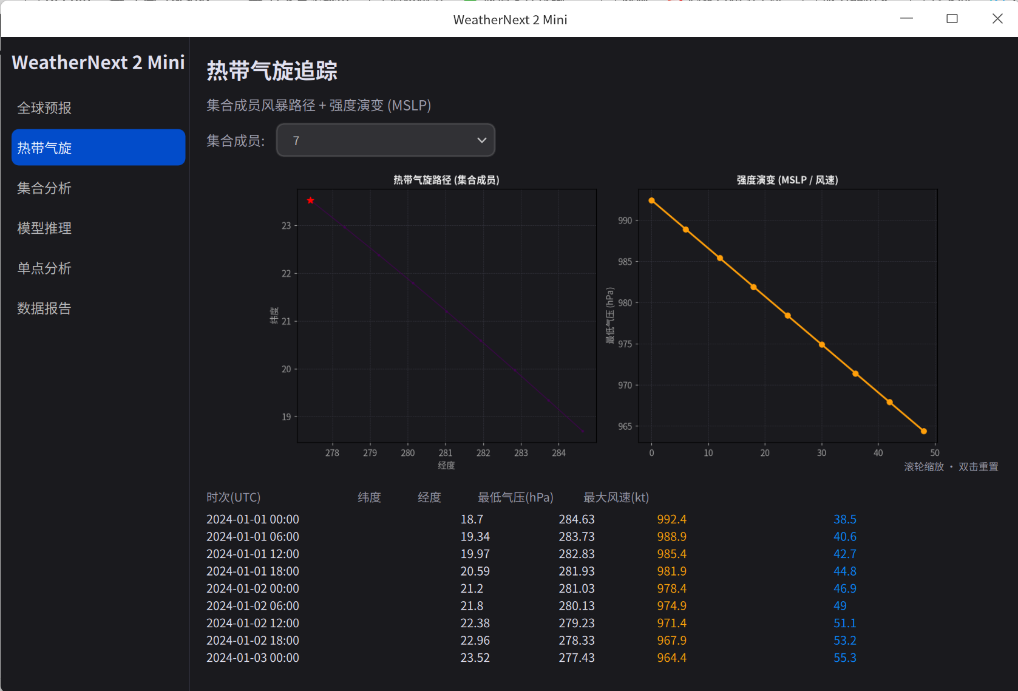Screen dimensions: 1018x691
Task: Click the 滚轮缩放 · 双击重置 hint text
Action: (x=951, y=466)
